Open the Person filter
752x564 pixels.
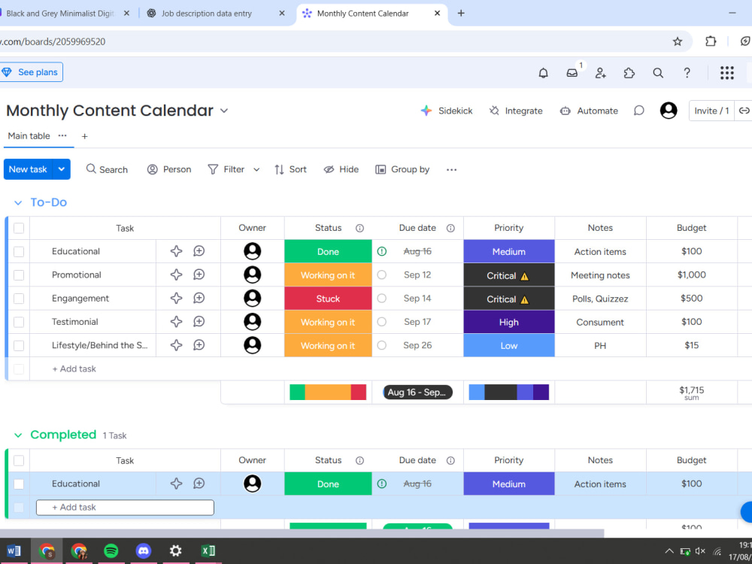coord(169,169)
